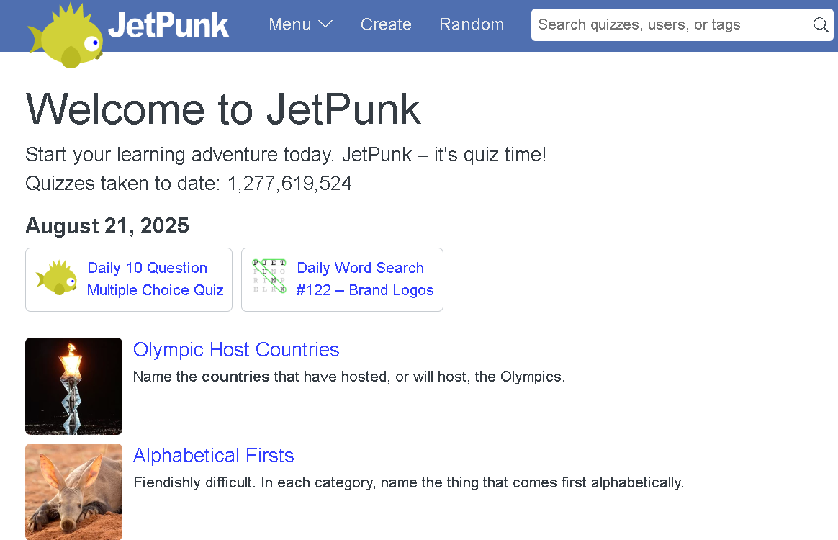
Task: Open the Alphabetical Firsts quiz
Action: coord(214,456)
